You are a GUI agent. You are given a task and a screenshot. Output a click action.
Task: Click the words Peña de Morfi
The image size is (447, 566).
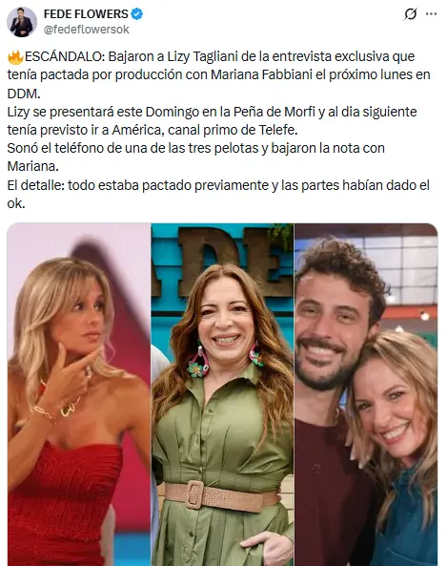coord(274,112)
